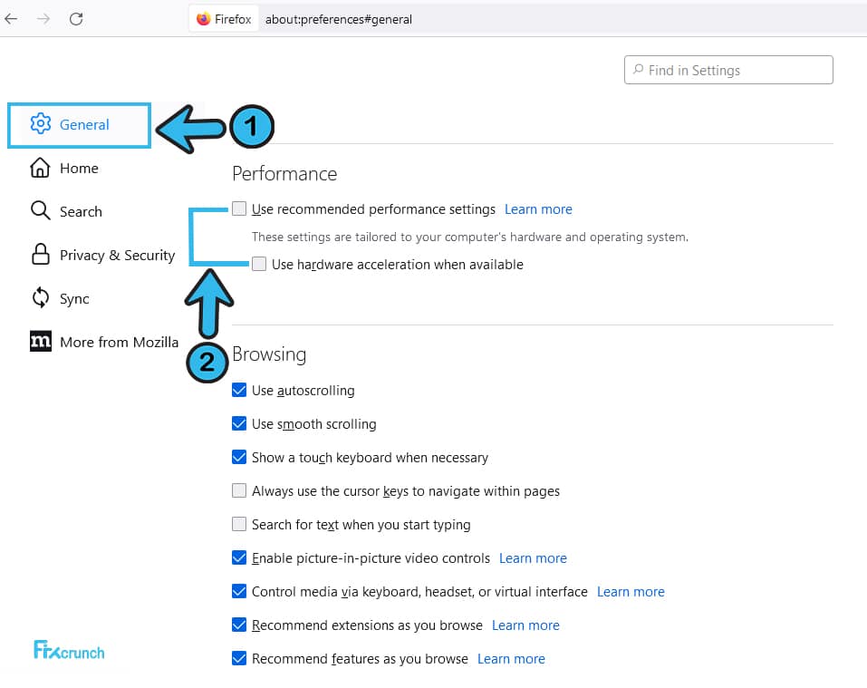Click the Performance section heading
The height and width of the screenshot is (688, 867).
[284, 174]
